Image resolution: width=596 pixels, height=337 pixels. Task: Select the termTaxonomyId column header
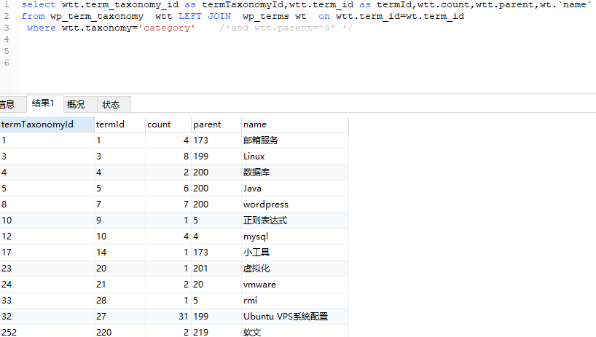[47, 124]
